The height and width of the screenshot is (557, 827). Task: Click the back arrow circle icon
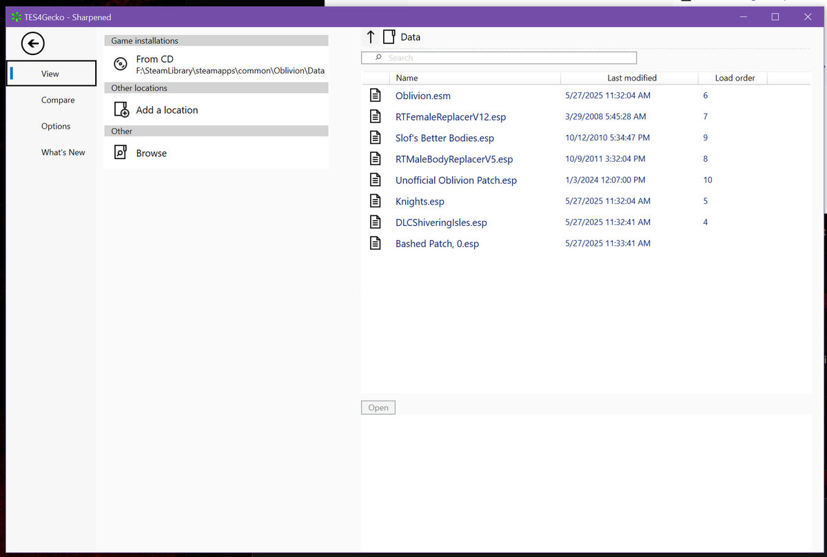coord(32,44)
